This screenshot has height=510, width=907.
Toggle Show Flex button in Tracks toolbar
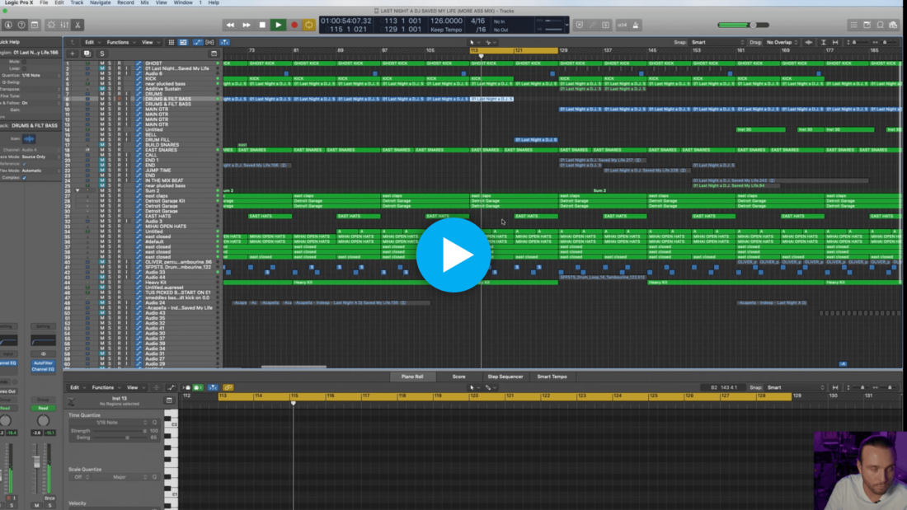tap(210, 42)
